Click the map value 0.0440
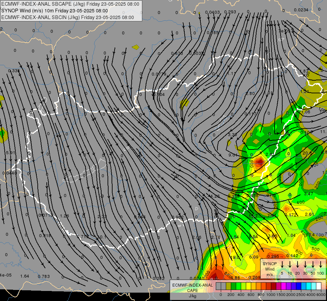Image resolution: width=327 pixels, height=301 pixels. click(10, 173)
